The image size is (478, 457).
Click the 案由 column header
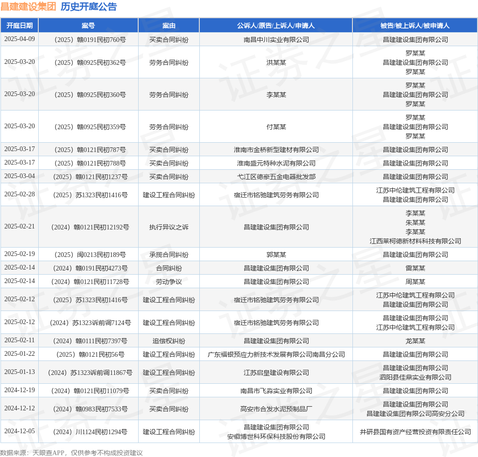[169, 26]
